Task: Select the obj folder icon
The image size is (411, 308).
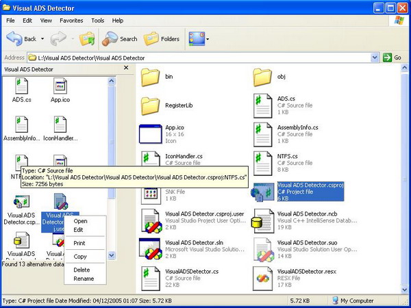Action: pyautogui.click(x=262, y=77)
